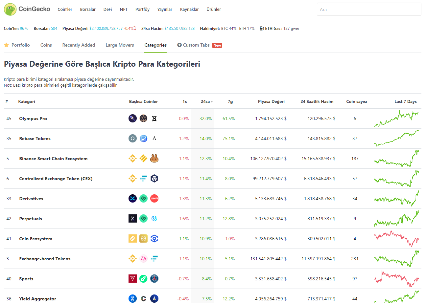The image size is (426, 303).
Task: Click the exchanges count 504 link
Action: (x=54, y=29)
